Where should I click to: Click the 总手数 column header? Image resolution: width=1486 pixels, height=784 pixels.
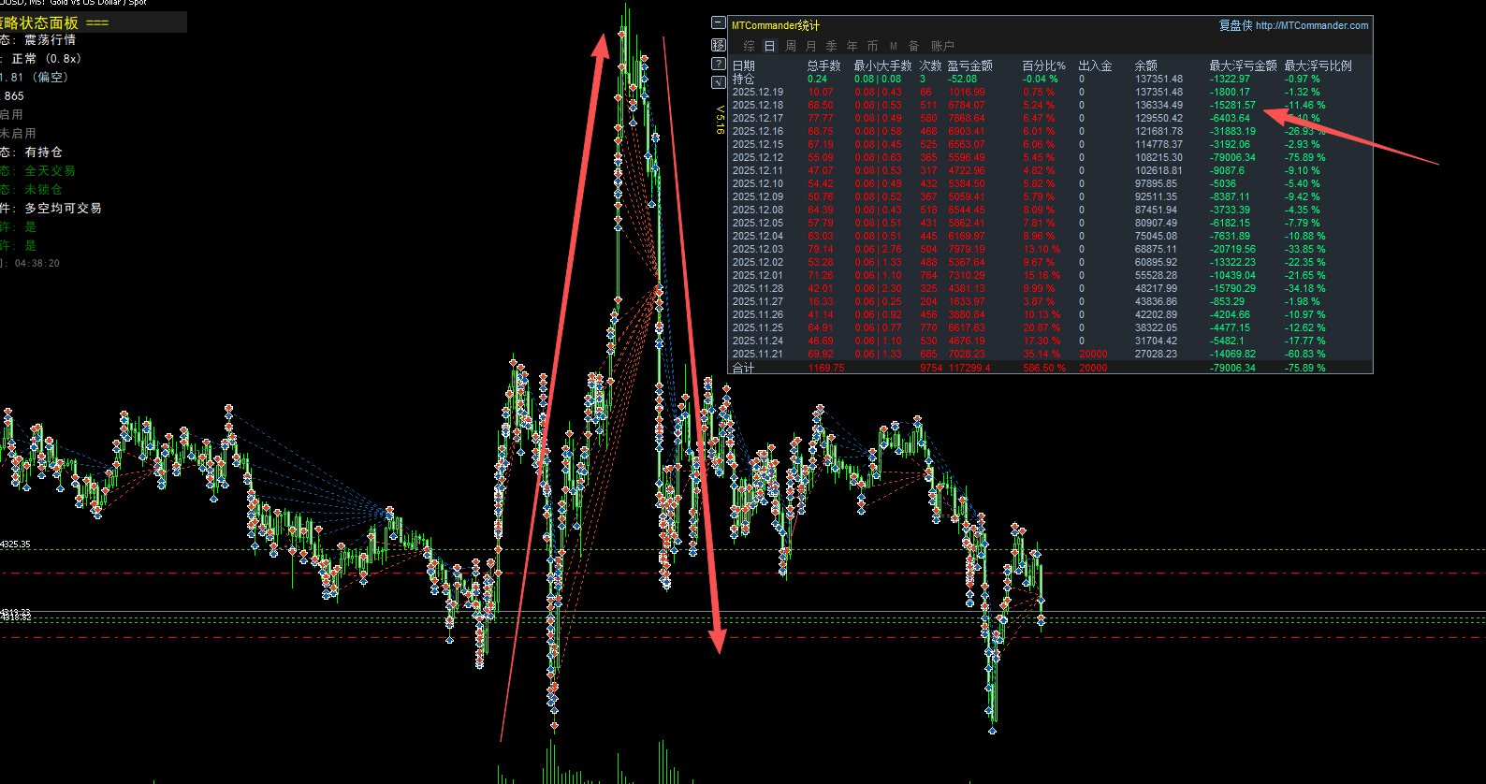(x=823, y=65)
